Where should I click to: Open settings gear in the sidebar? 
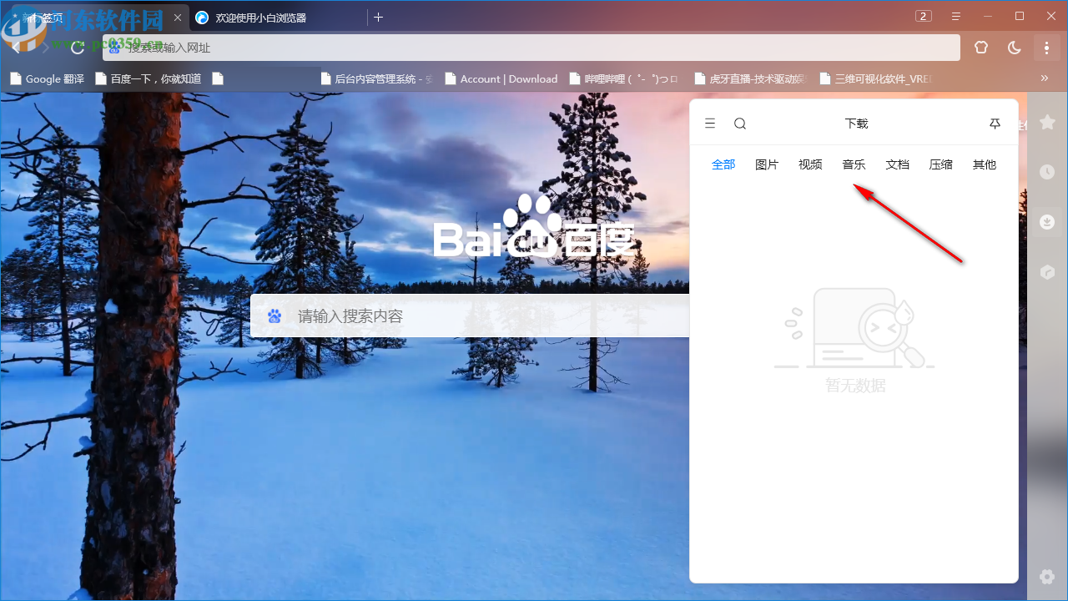coord(1047,577)
